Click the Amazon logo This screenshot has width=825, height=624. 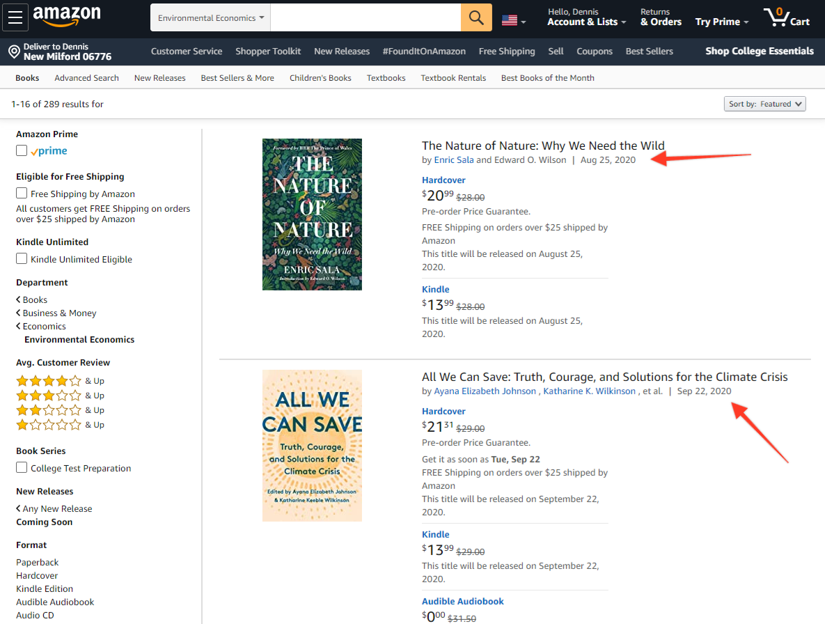click(x=66, y=16)
